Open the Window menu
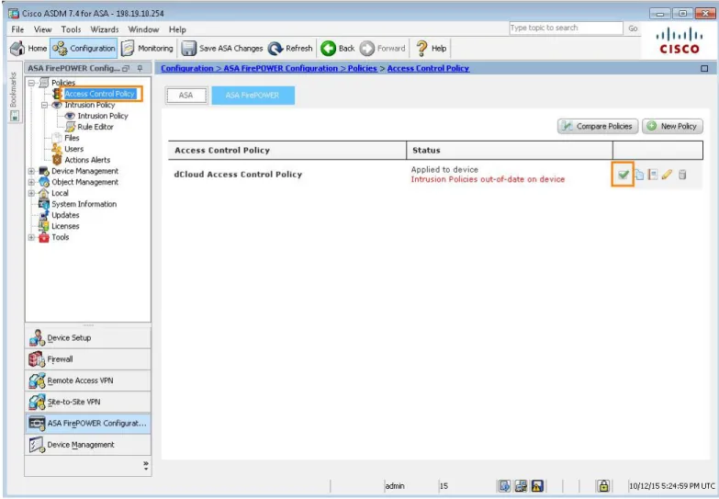719x499 pixels. 143,29
